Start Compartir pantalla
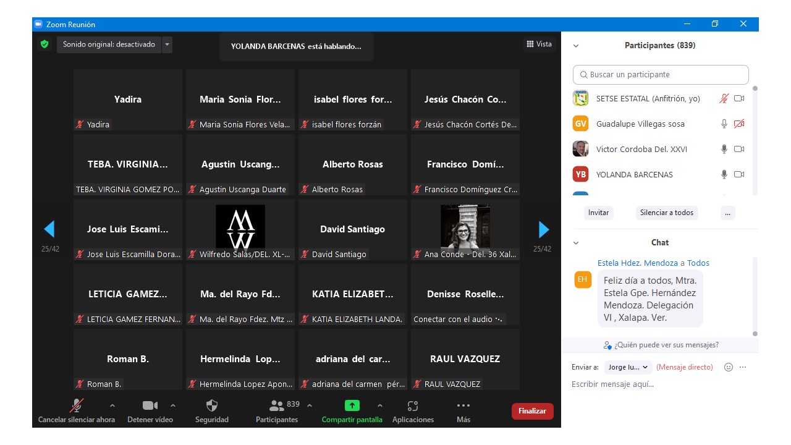This screenshot has height=445, width=791. point(352,411)
